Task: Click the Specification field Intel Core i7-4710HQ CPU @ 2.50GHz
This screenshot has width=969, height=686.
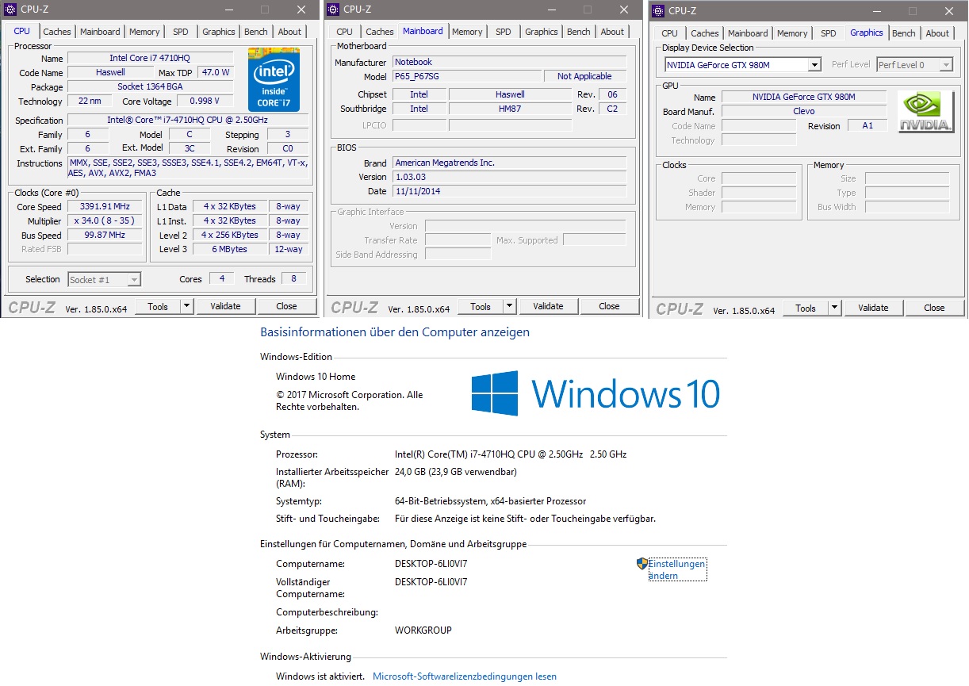Action: 189,120
